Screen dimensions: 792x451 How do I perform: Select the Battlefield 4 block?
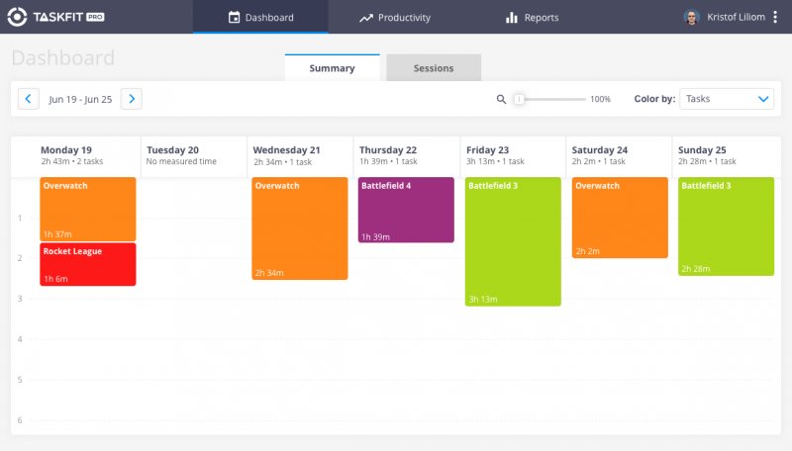pyautogui.click(x=406, y=210)
